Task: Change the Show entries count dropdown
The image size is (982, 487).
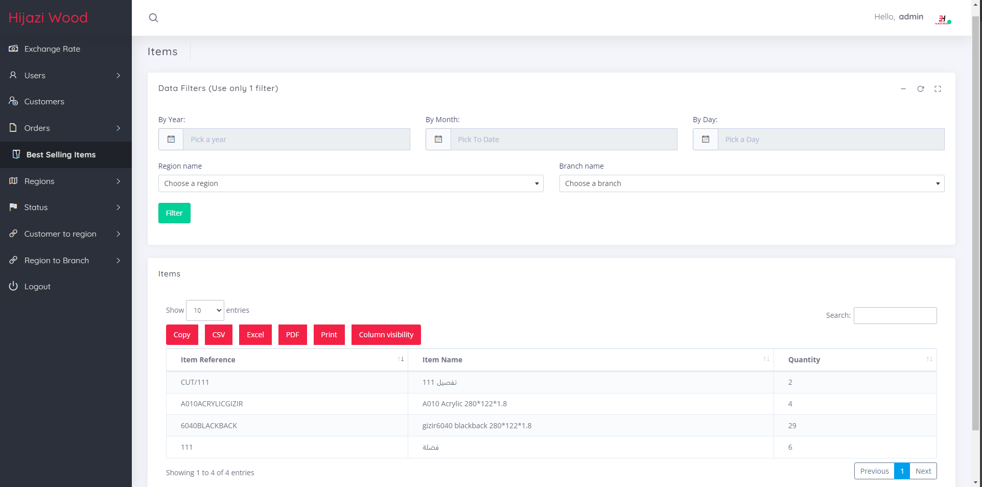Action: [205, 310]
